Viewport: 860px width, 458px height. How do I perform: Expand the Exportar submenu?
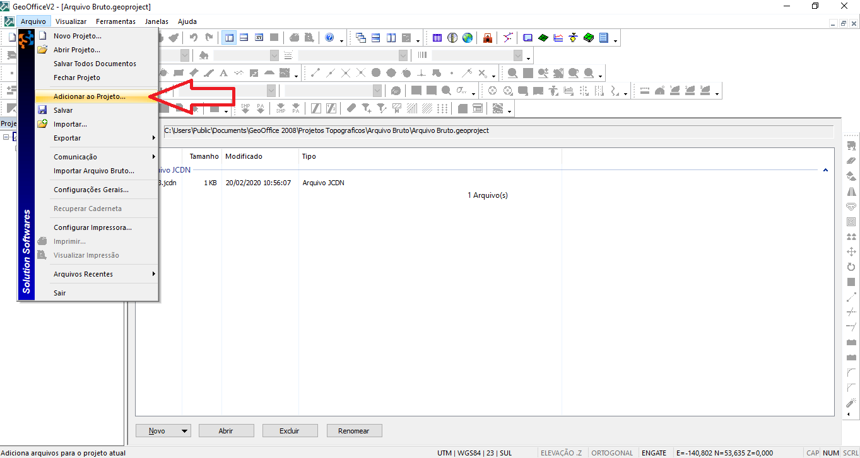[153, 138]
